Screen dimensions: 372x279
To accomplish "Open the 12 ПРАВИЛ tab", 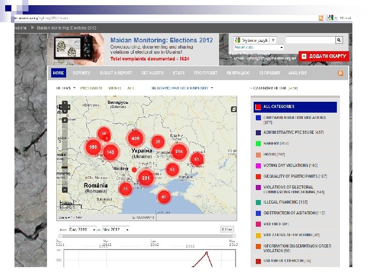I will [x=269, y=73].
